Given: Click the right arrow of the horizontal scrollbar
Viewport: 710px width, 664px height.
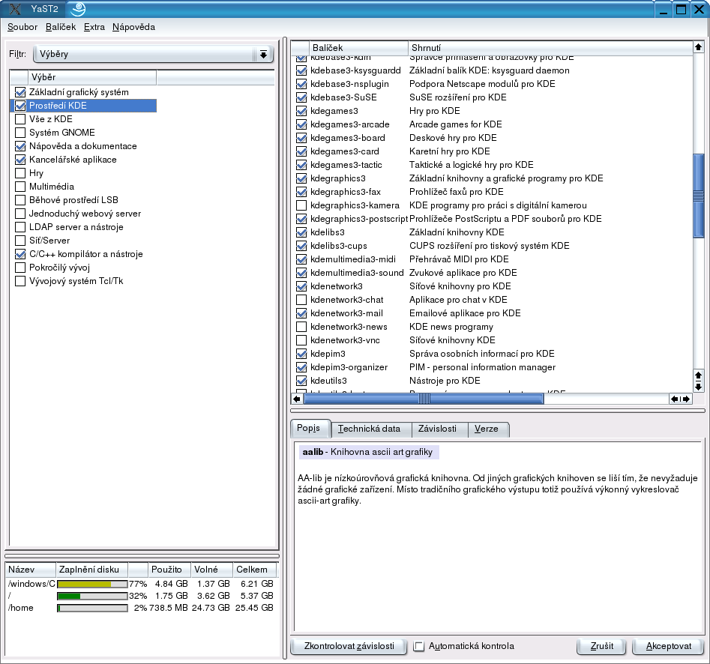Looking at the screenshot, I should coord(687,399).
